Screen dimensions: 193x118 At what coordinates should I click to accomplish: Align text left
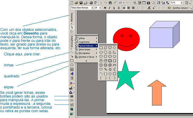click(x=124, y=8)
